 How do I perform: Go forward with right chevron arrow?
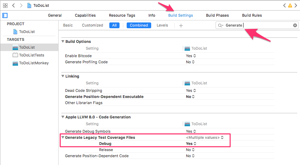pyautogui.click(x=21, y=5)
